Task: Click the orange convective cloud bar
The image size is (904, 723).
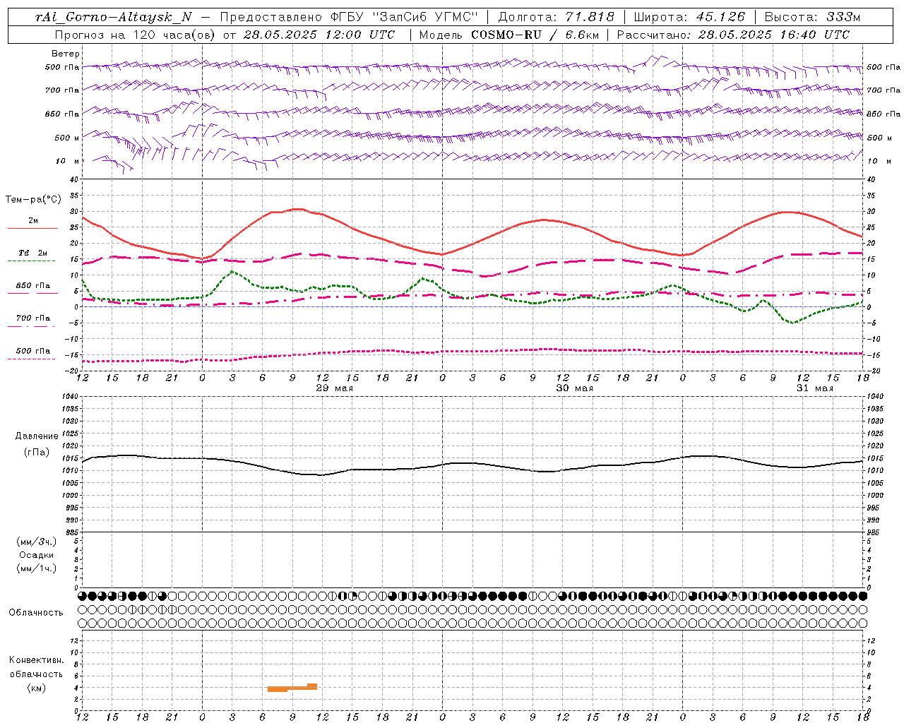Action: (x=292, y=688)
